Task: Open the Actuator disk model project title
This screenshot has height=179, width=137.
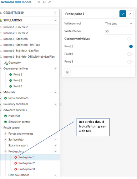Action: [x=16, y=2]
